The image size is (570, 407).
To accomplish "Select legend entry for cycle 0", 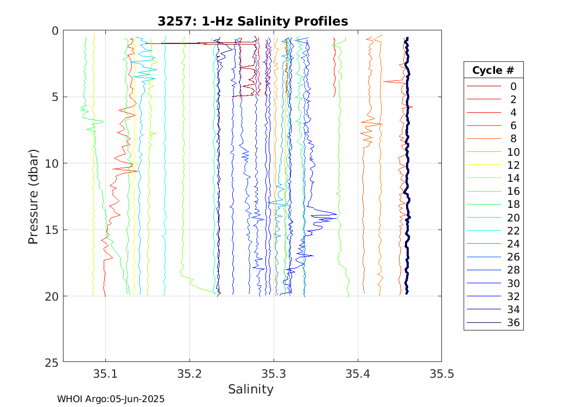I will click(493, 86).
